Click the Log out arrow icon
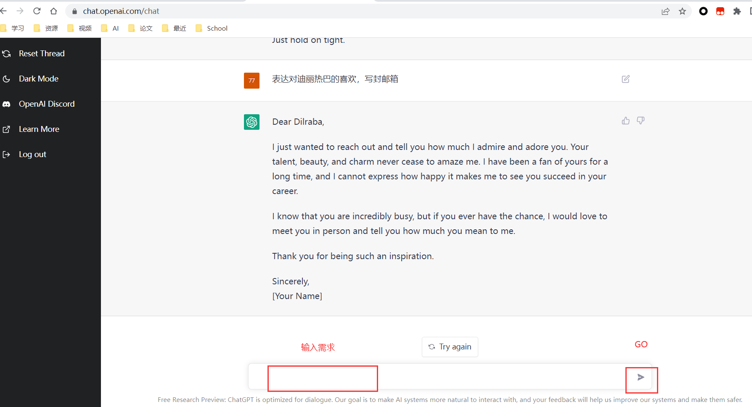This screenshot has width=752, height=407. (x=6, y=155)
